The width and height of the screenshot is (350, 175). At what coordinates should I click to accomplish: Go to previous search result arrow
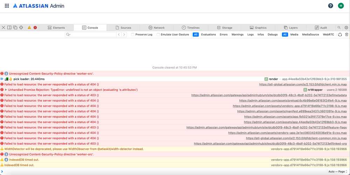119,35
